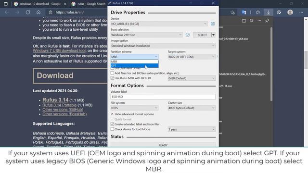This screenshot has height=173, width=308.
Task: Click the browser address bar
Action: tap(77, 12)
